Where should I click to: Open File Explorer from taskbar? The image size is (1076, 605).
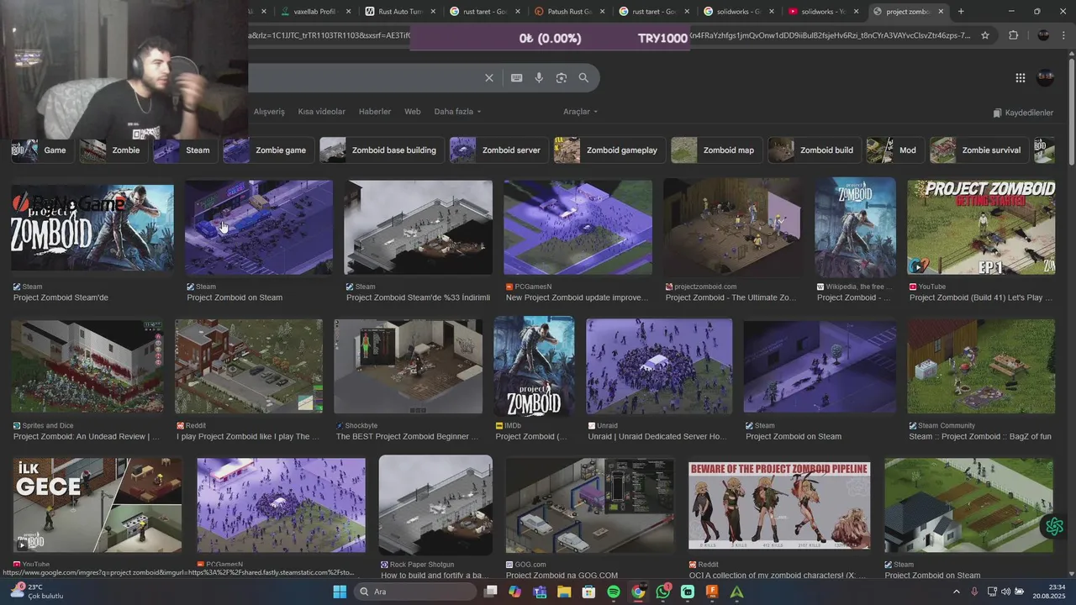tap(564, 592)
